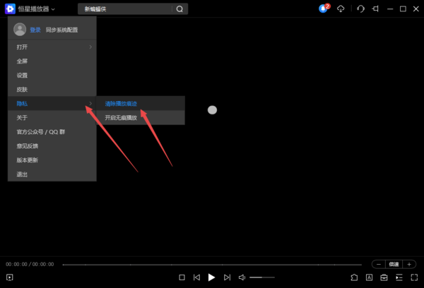This screenshot has width=424, height=288.
Task: Click the plugin/extension icon in bottom bar
Action: coord(354,277)
